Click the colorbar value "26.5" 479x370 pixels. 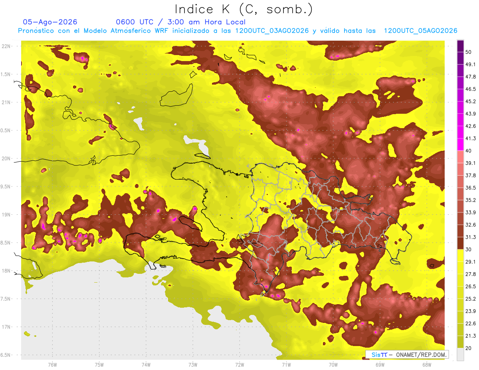point(471,286)
